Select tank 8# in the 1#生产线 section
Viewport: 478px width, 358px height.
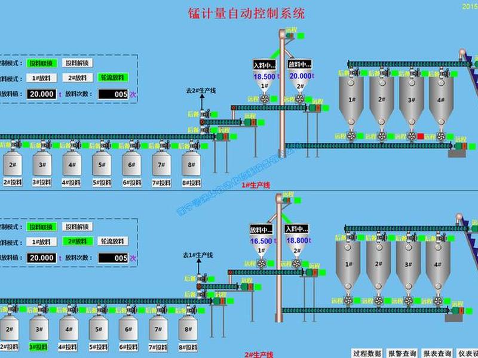191,164
